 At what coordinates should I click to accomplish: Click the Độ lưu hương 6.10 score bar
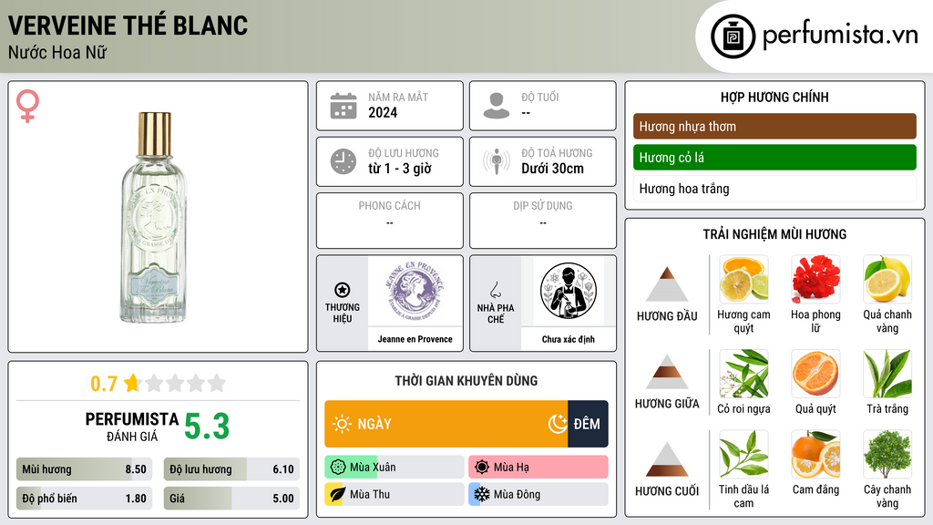tap(231, 469)
